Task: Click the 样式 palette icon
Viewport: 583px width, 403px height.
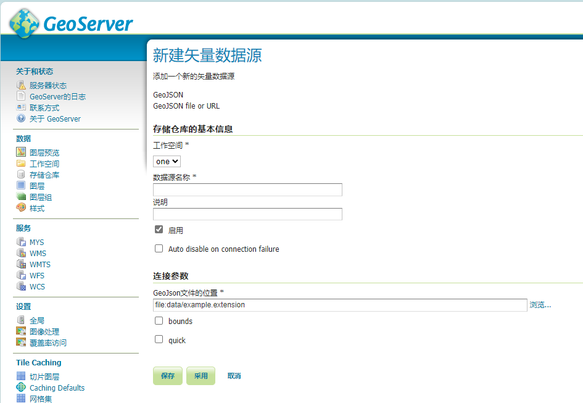Action: coord(21,207)
